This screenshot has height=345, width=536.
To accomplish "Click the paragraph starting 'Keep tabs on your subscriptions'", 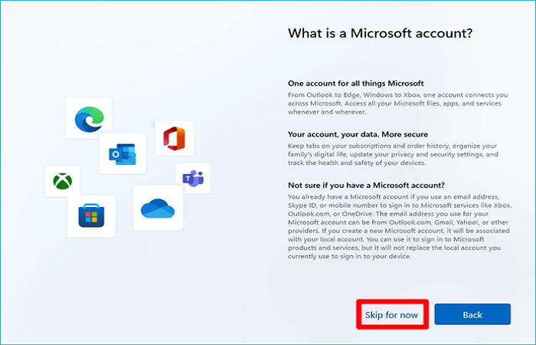I will pyautogui.click(x=393, y=154).
